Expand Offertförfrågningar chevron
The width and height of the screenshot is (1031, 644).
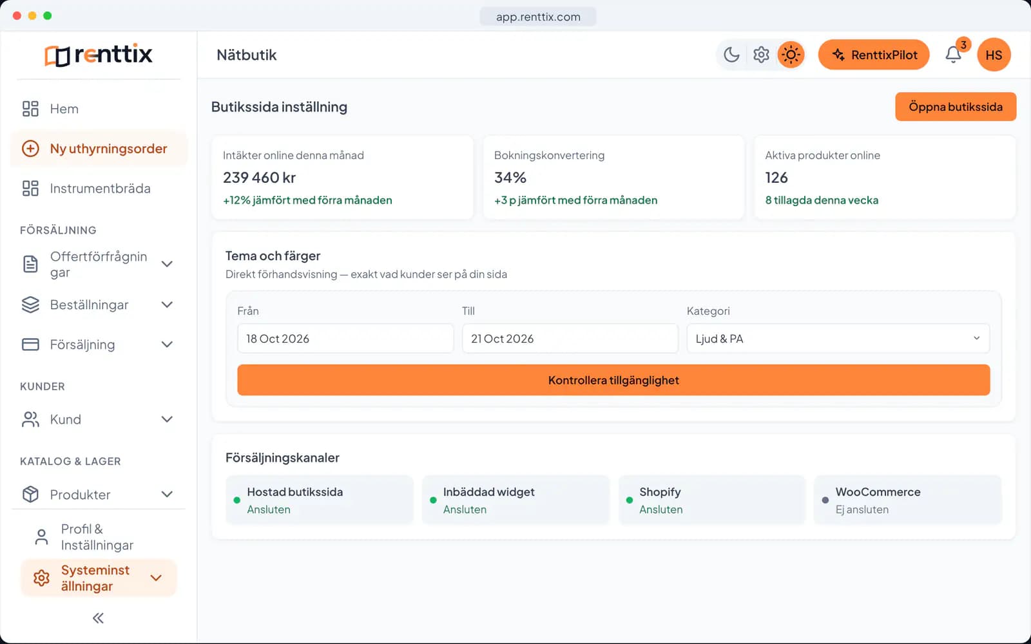click(x=167, y=264)
